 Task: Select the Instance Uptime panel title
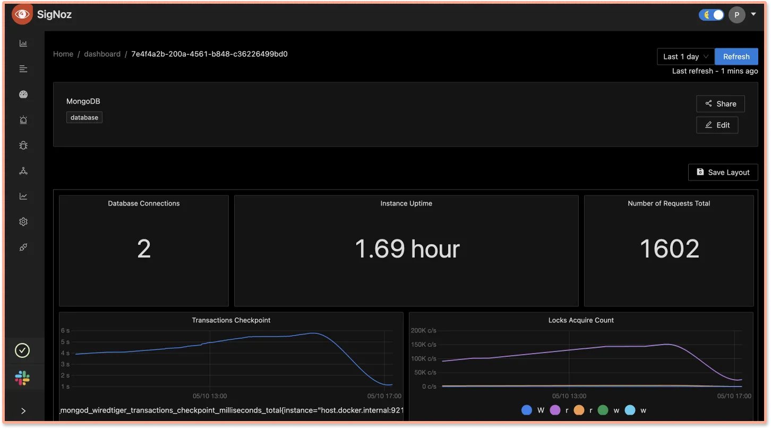406,203
